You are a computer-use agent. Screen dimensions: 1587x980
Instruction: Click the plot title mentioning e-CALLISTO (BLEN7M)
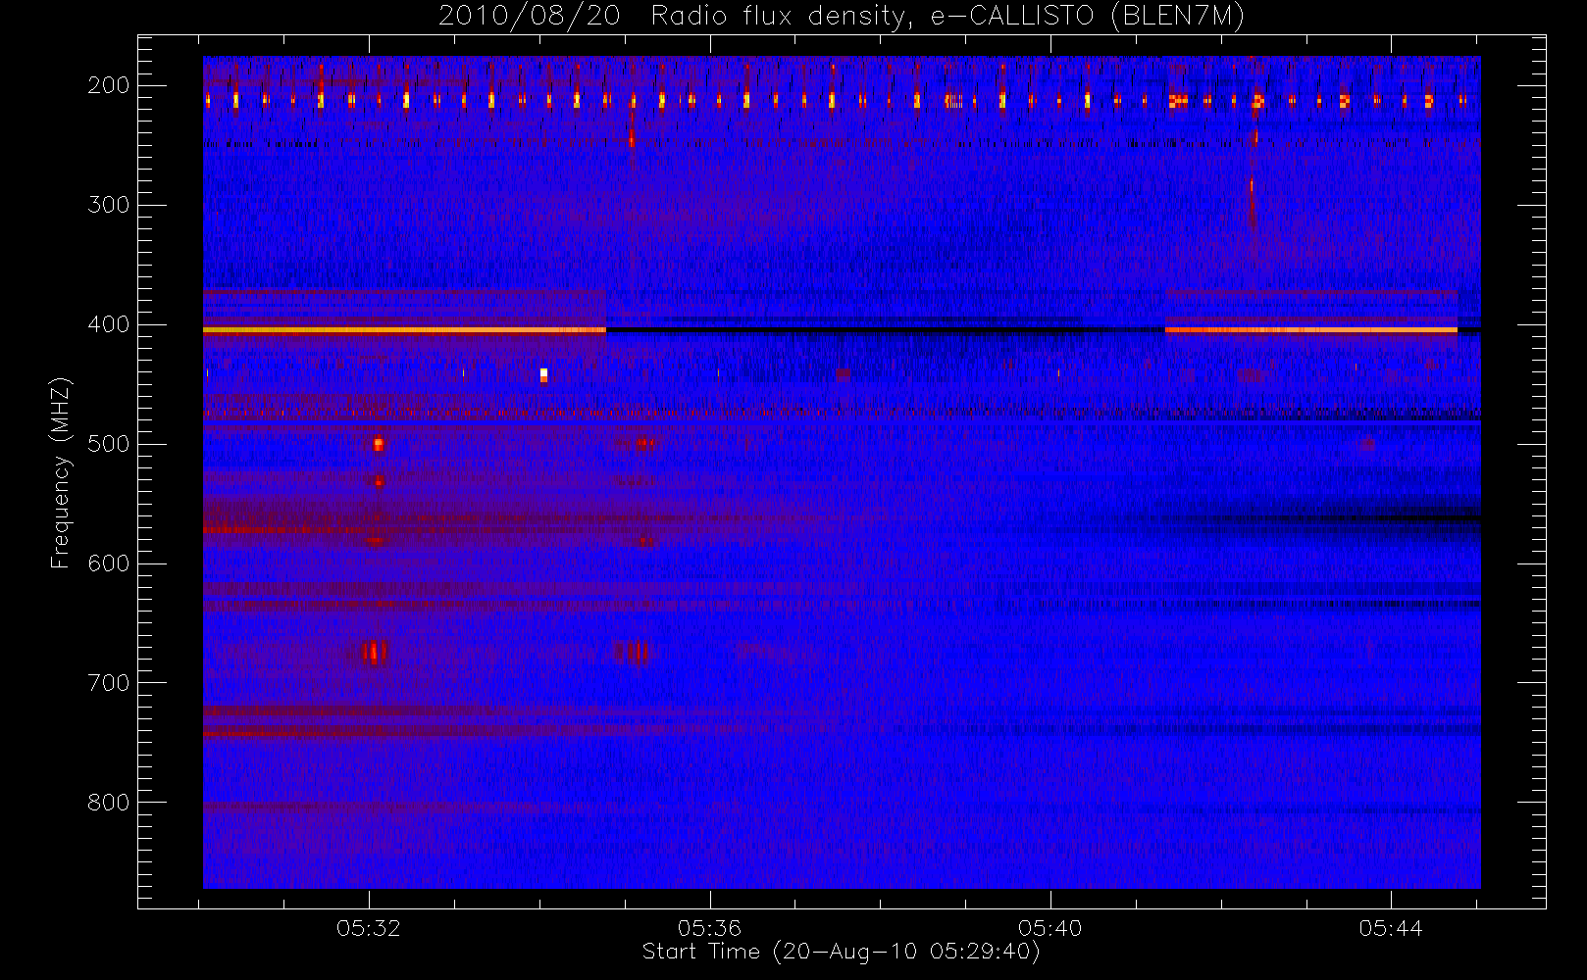tap(842, 16)
